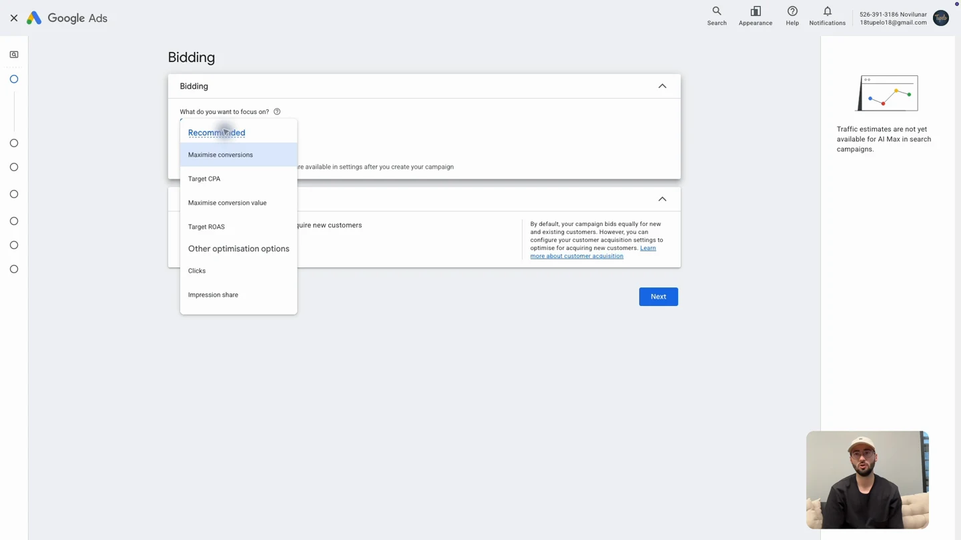
Task: Close the campaign setup with X icon
Action: pos(14,18)
